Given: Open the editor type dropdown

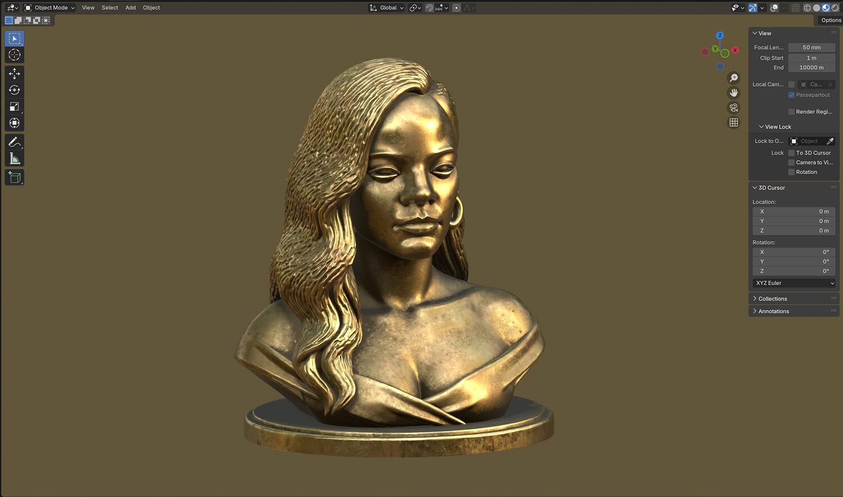Looking at the screenshot, I should (12, 8).
